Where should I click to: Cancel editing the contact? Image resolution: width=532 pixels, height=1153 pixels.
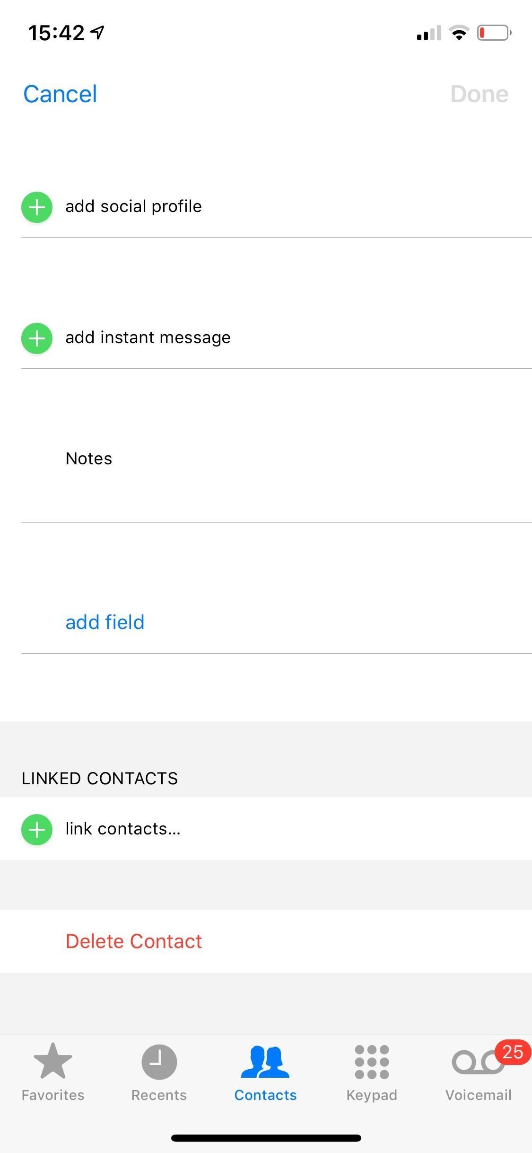pos(60,93)
